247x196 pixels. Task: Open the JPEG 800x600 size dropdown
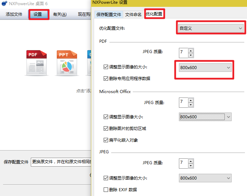tap(205, 178)
